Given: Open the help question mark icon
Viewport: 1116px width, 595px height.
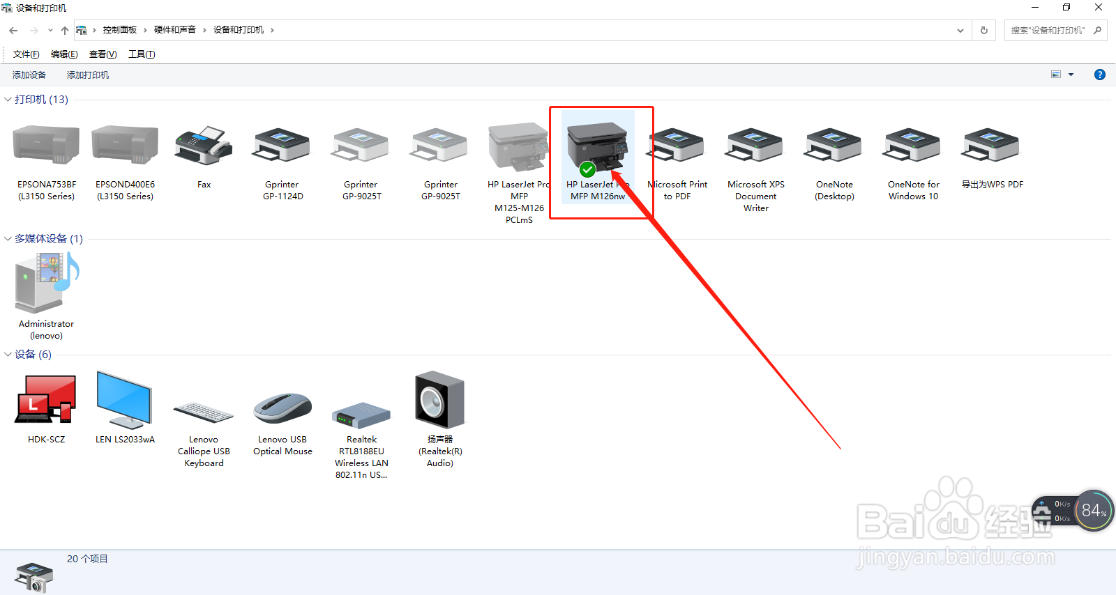Looking at the screenshot, I should coord(1100,75).
